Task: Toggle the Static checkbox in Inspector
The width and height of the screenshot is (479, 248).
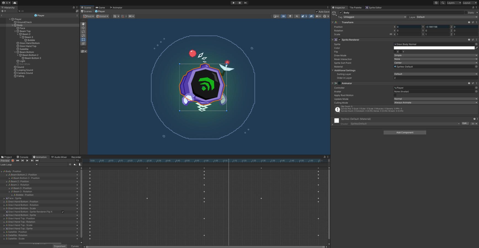Action: point(466,13)
